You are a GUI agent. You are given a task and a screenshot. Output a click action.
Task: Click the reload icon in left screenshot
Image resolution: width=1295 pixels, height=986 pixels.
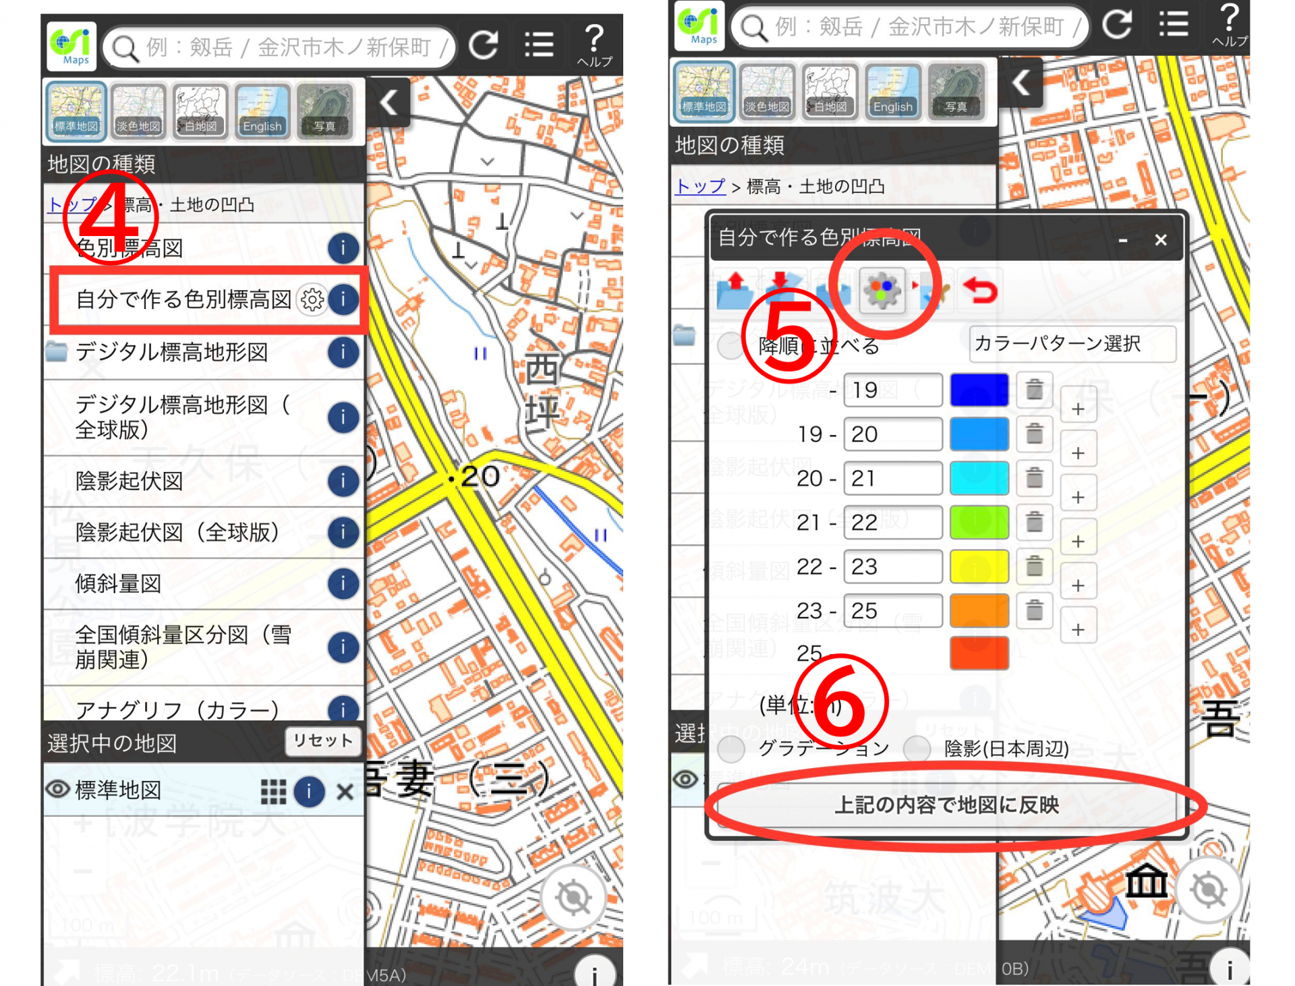click(x=484, y=45)
